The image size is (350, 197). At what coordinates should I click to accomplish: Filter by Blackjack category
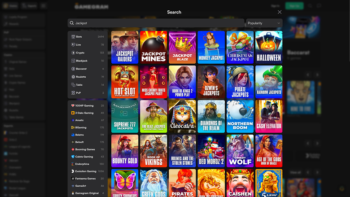point(87,61)
